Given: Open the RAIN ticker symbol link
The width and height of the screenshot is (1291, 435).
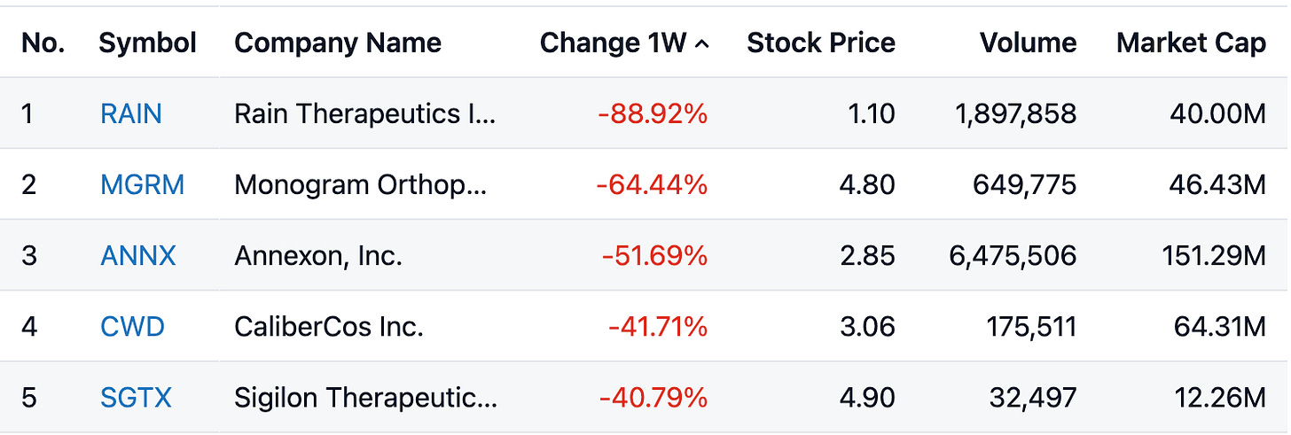Looking at the screenshot, I should [131, 113].
